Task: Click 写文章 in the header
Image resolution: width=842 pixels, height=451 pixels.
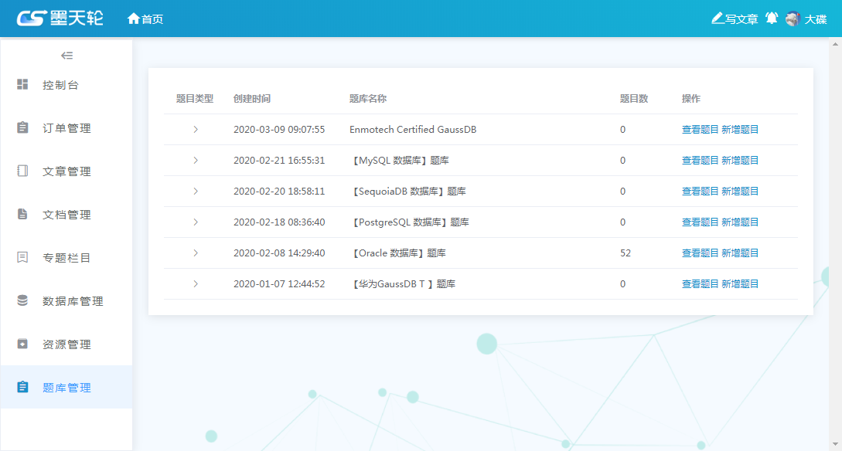Action: coord(735,19)
